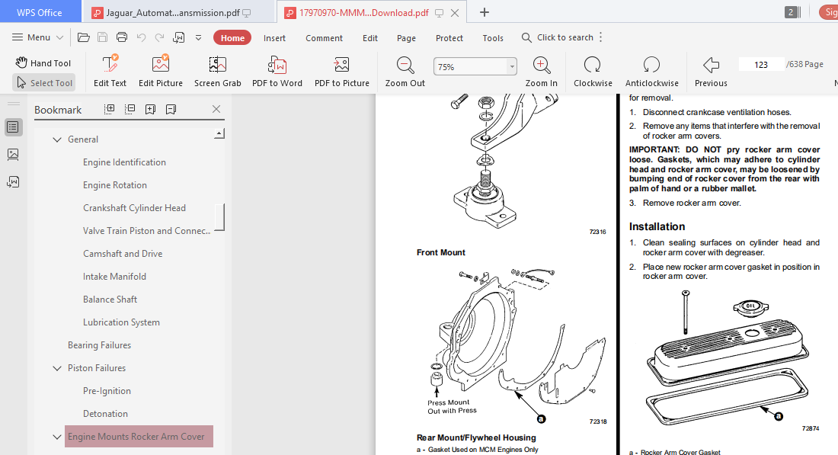The height and width of the screenshot is (455, 838).
Task: Rotate page Clockwise
Action: tap(593, 71)
